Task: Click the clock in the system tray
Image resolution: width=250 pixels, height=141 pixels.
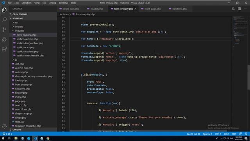Action: 238,138
